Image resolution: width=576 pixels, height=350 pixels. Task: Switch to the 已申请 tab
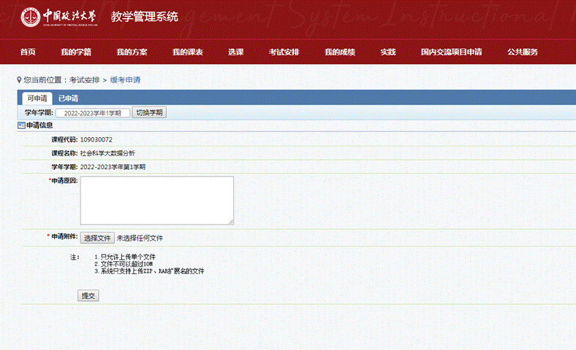69,98
